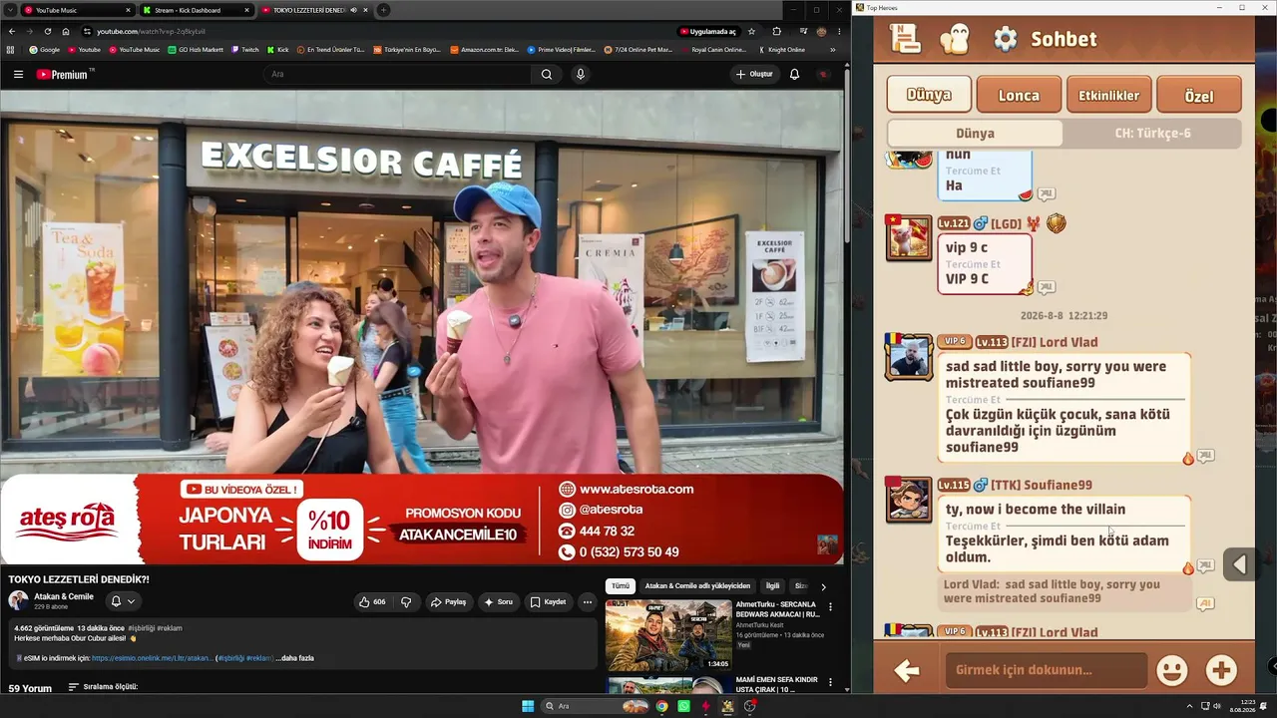Screen dimensions: 1277x718
Task: Open emoji picker in Top Heroes chat
Action: [1171, 670]
